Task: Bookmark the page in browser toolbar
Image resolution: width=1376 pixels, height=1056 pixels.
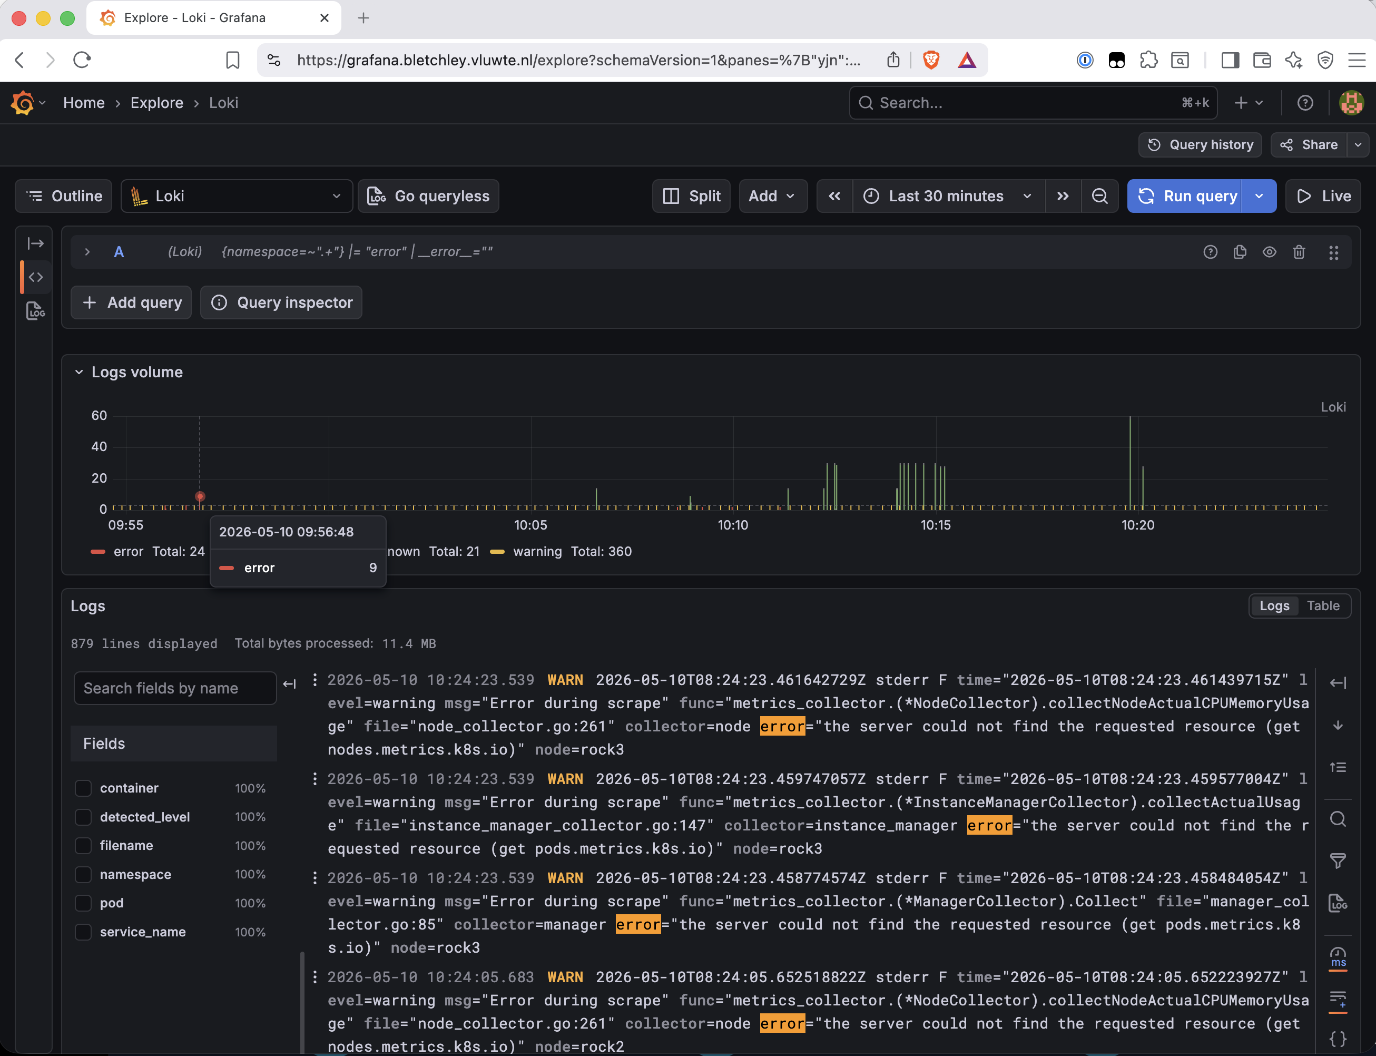Action: tap(232, 61)
